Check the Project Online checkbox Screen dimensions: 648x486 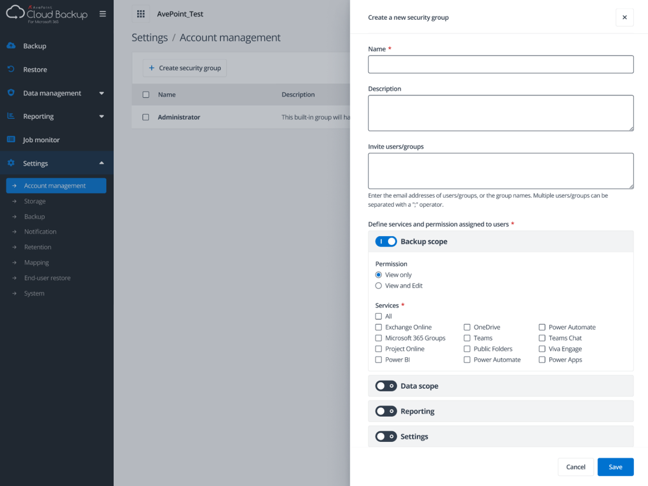[378, 349]
